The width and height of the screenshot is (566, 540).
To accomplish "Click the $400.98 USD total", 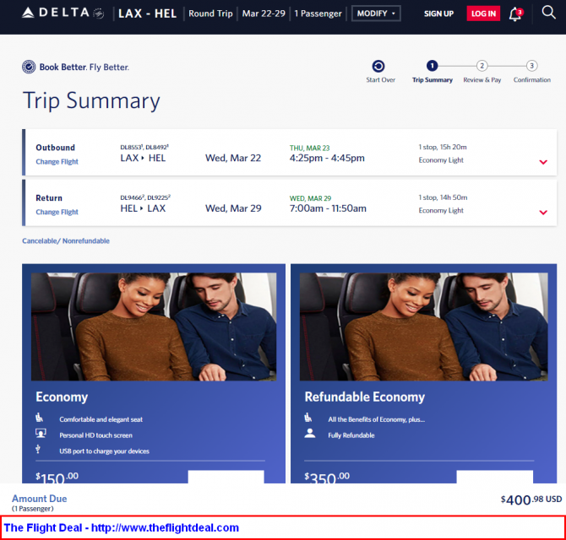I will coord(531,499).
